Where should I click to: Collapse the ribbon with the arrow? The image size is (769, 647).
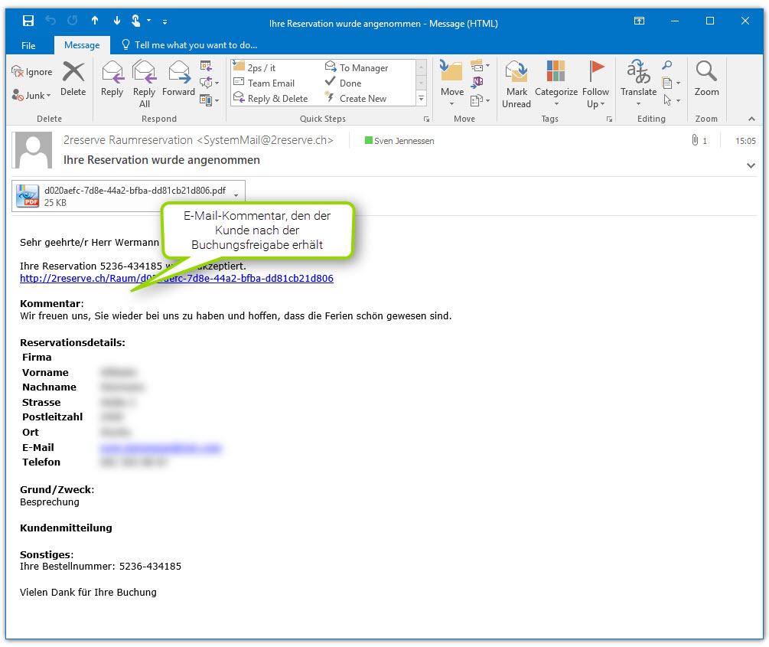pyautogui.click(x=751, y=119)
